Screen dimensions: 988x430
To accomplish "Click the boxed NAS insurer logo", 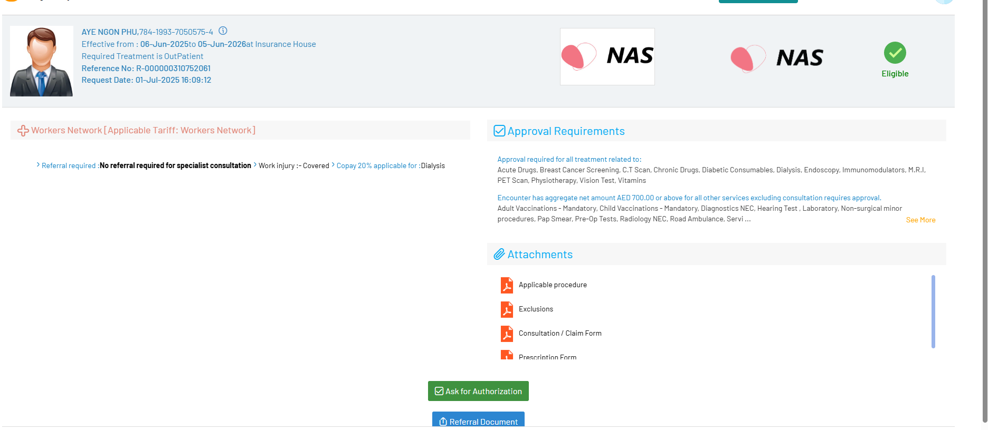I will click(x=607, y=56).
